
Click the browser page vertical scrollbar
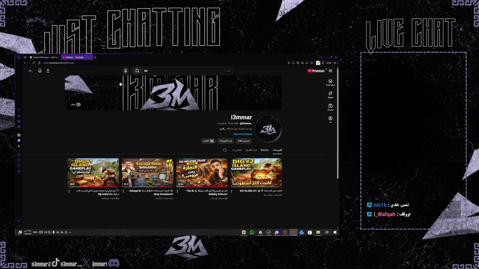coord(338,123)
